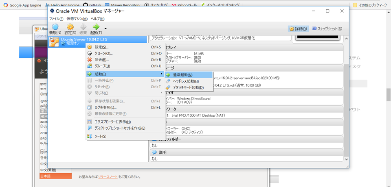Open the Google App Engine browser bookmark
The height and width of the screenshot is (187, 391).
22,5
